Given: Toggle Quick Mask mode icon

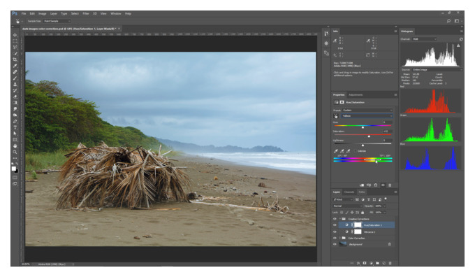Looking at the screenshot, I should [x=15, y=178].
